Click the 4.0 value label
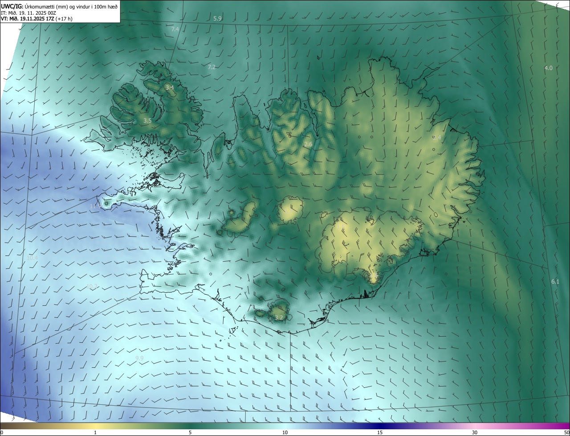This screenshot has height=436, width=570. [549, 68]
